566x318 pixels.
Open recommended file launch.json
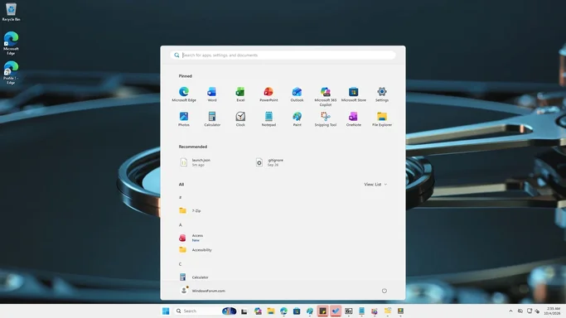point(196,162)
